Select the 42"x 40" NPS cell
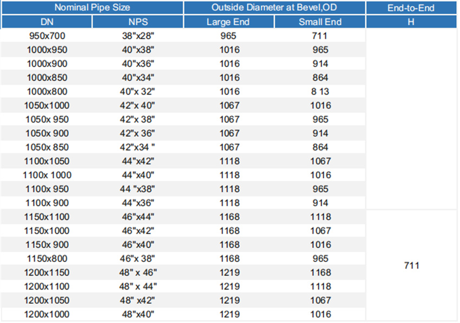This screenshot has width=460, height=323. tap(138, 105)
